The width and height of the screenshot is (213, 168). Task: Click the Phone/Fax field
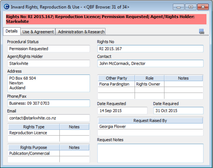click(49, 103)
